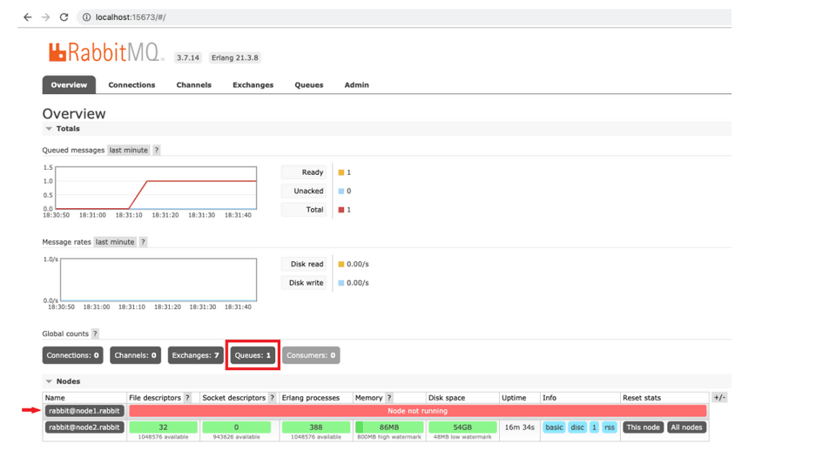Click the Erlang 21.3.8 label

(235, 57)
